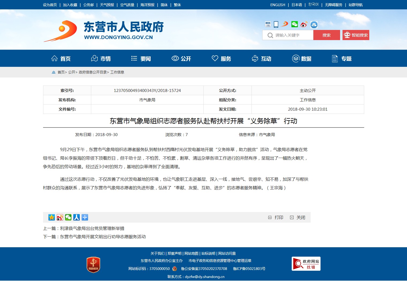Image resolution: width=407 pixels, height=286 pixels.
Task: Go to the 服务 navigation section
Action: click(x=221, y=59)
